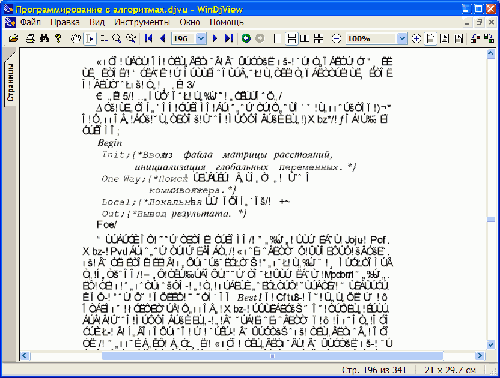Image resolution: width=500 pixels, height=378 pixels.
Task: Toggle single page layout mode
Action: click(278, 38)
